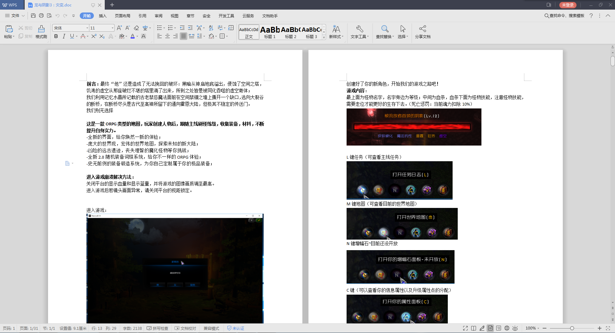Click the Print icon in quick access bar
This screenshot has height=333, width=615.
[41, 16]
